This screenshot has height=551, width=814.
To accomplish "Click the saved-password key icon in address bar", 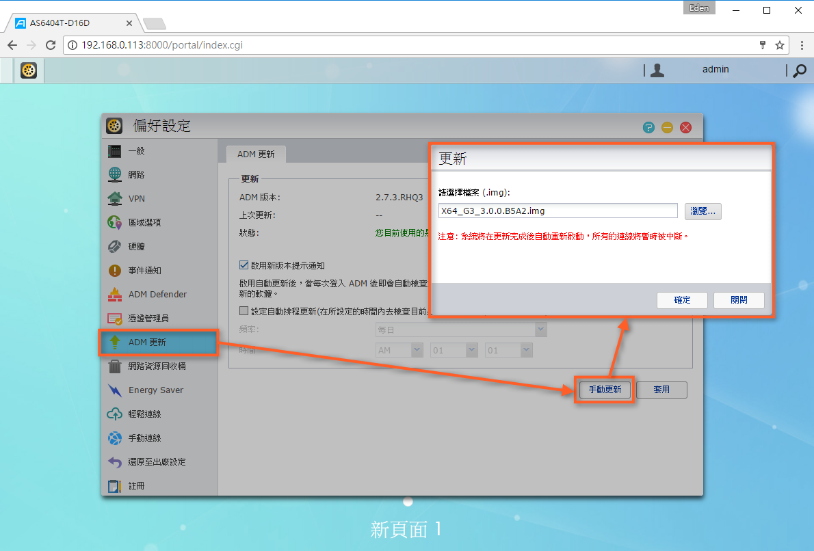I will click(x=763, y=45).
